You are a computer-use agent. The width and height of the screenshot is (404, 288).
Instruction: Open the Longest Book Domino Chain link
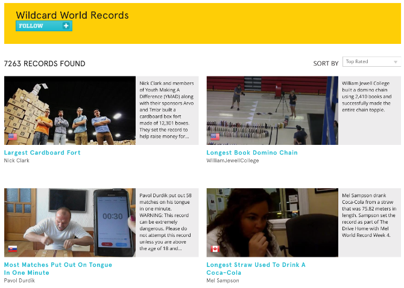pyautogui.click(x=252, y=153)
